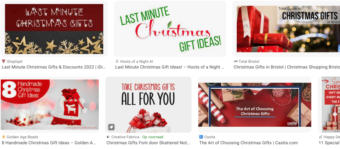Viewport: 340px width, 149px height.
Task: Click the Hoots of a Night Al favicon
Action: click(117, 61)
